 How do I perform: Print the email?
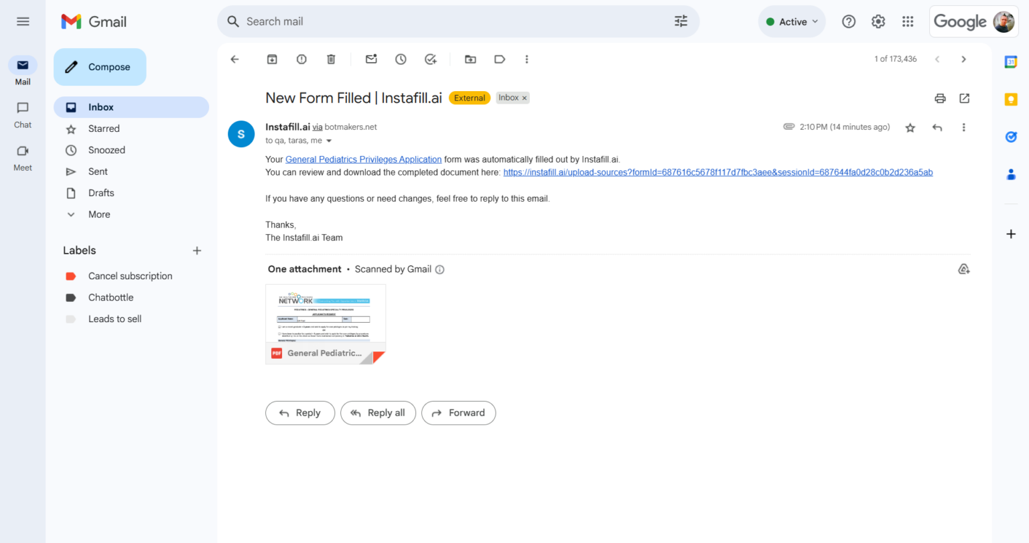coord(940,98)
